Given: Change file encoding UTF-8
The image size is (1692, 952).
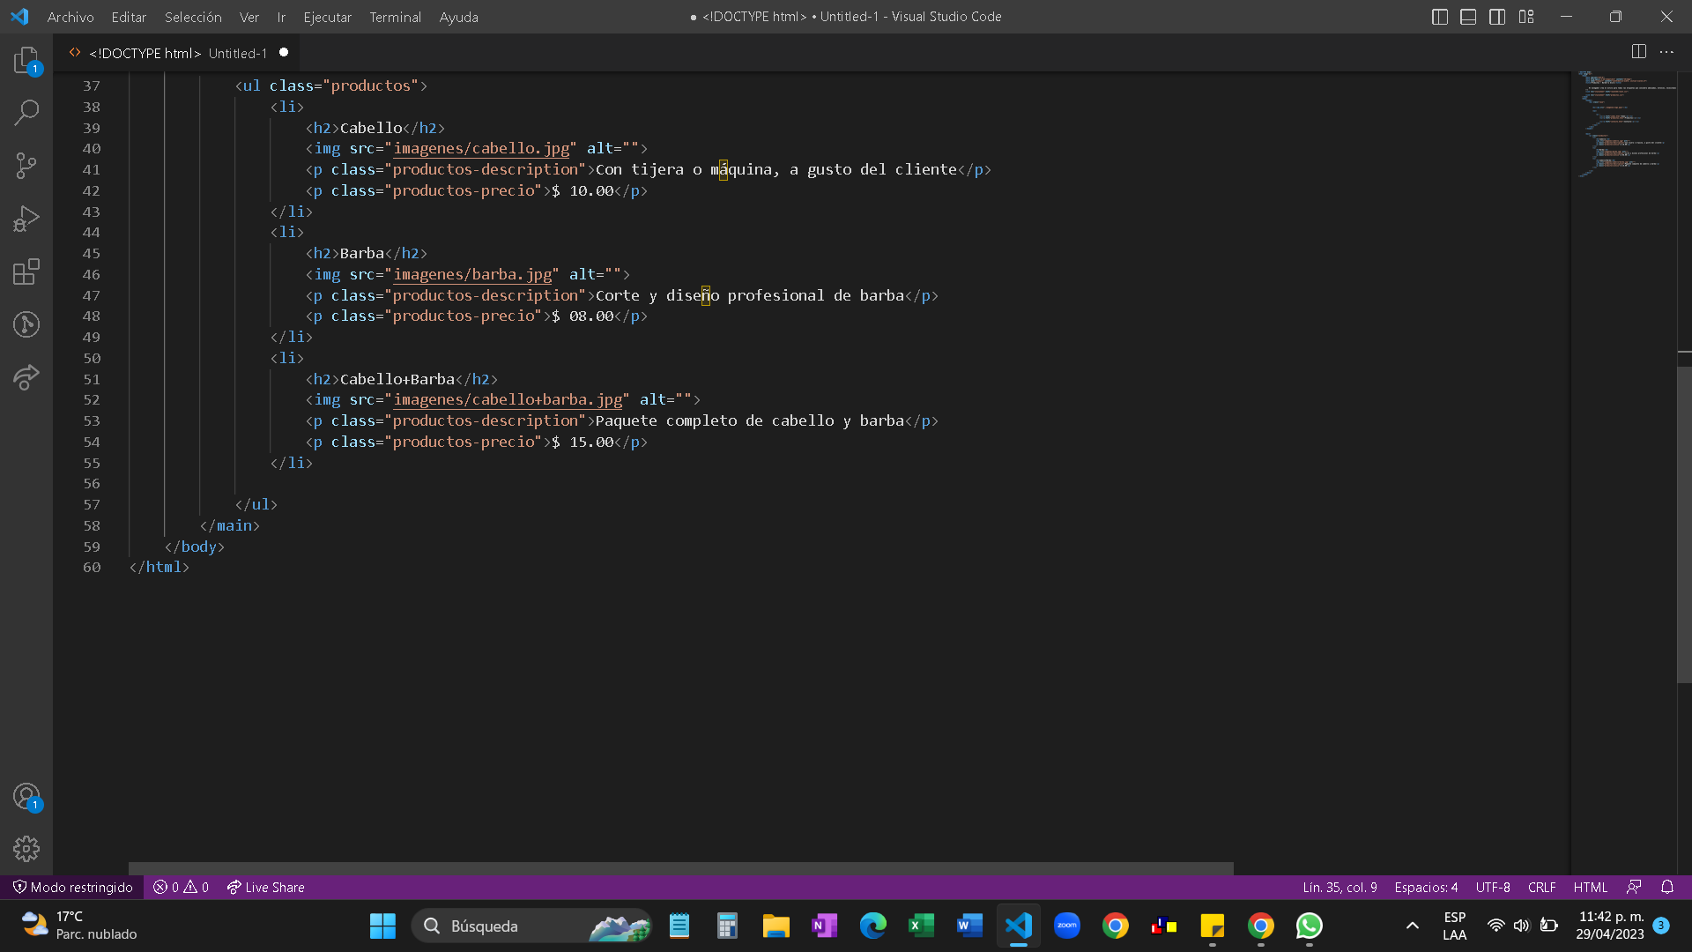Looking at the screenshot, I should click(1493, 887).
